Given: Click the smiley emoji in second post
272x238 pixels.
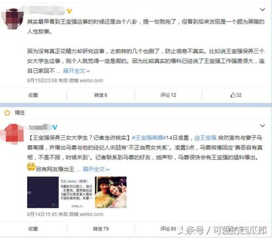Looking at the screenshot, I should [x=31, y=167].
